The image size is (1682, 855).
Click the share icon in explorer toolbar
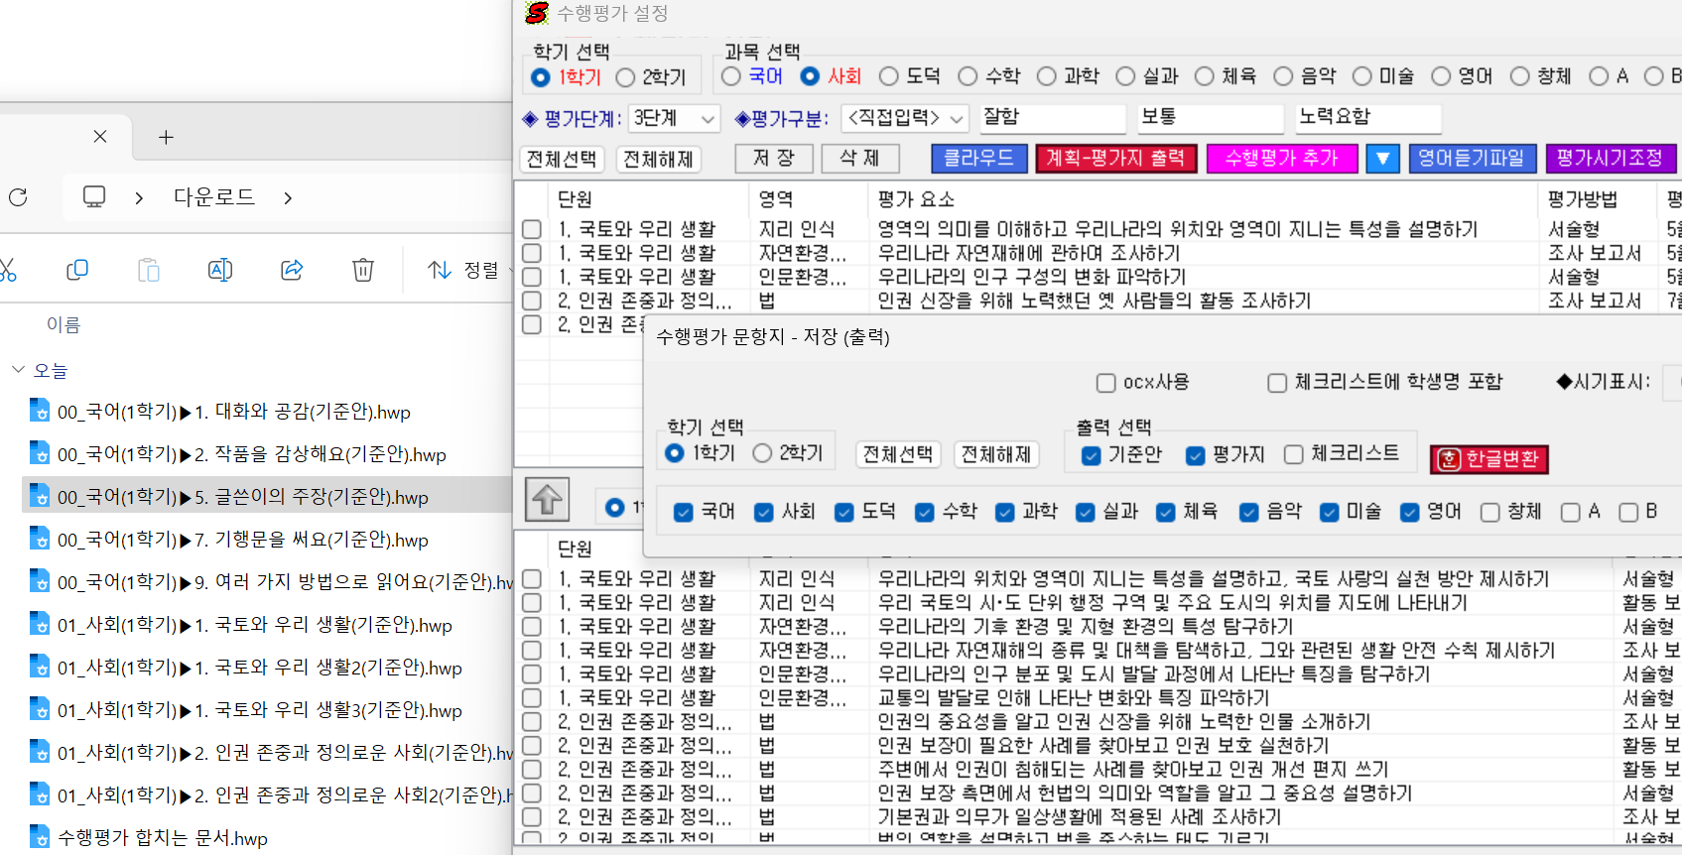pos(292,270)
